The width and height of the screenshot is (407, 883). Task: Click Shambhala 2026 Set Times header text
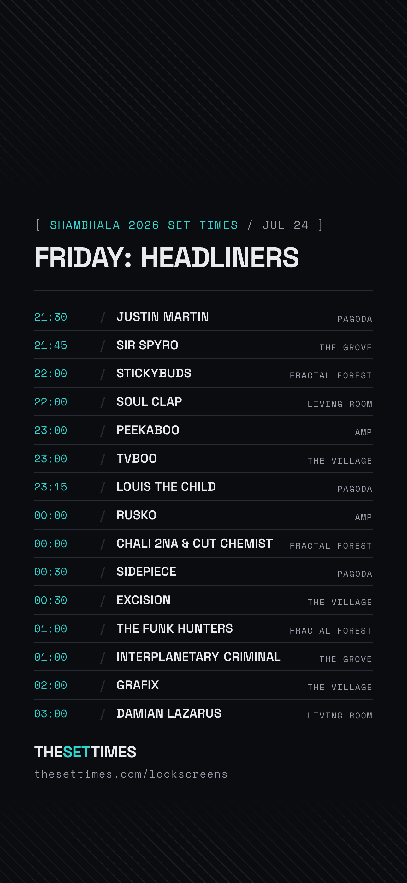click(144, 225)
